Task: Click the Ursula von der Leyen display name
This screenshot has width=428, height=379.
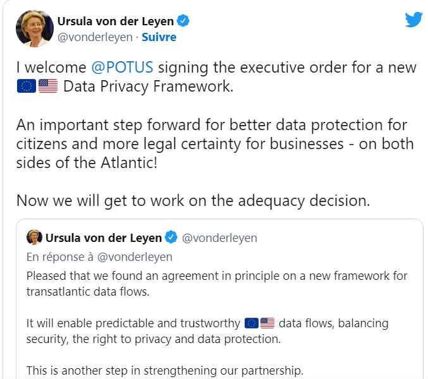Action: click(x=116, y=21)
